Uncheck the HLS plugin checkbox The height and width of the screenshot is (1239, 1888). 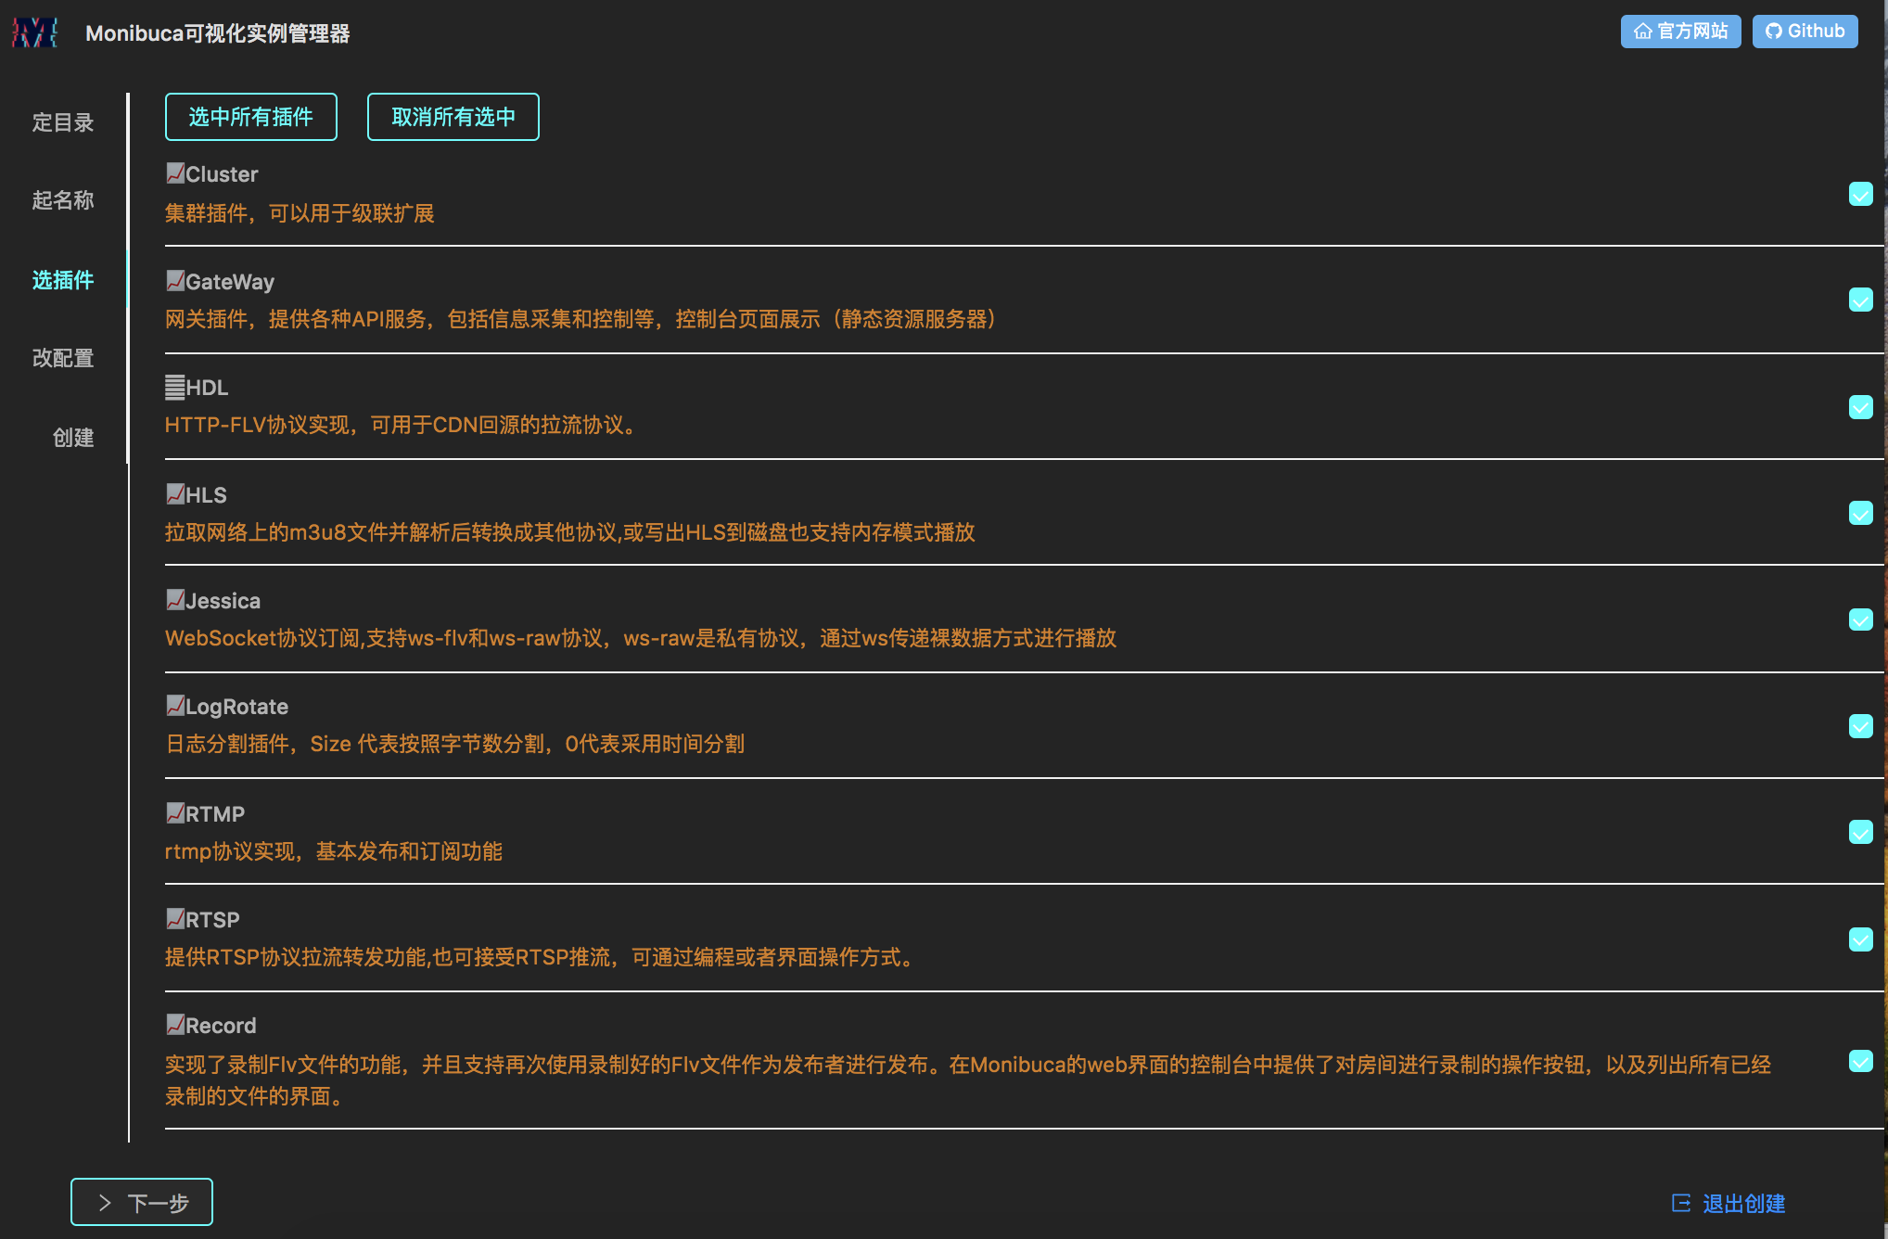(x=1860, y=513)
